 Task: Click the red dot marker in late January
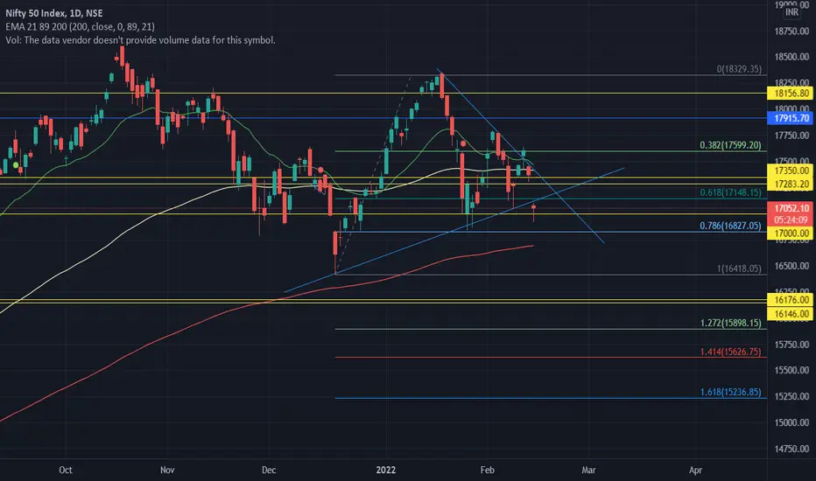(462, 143)
